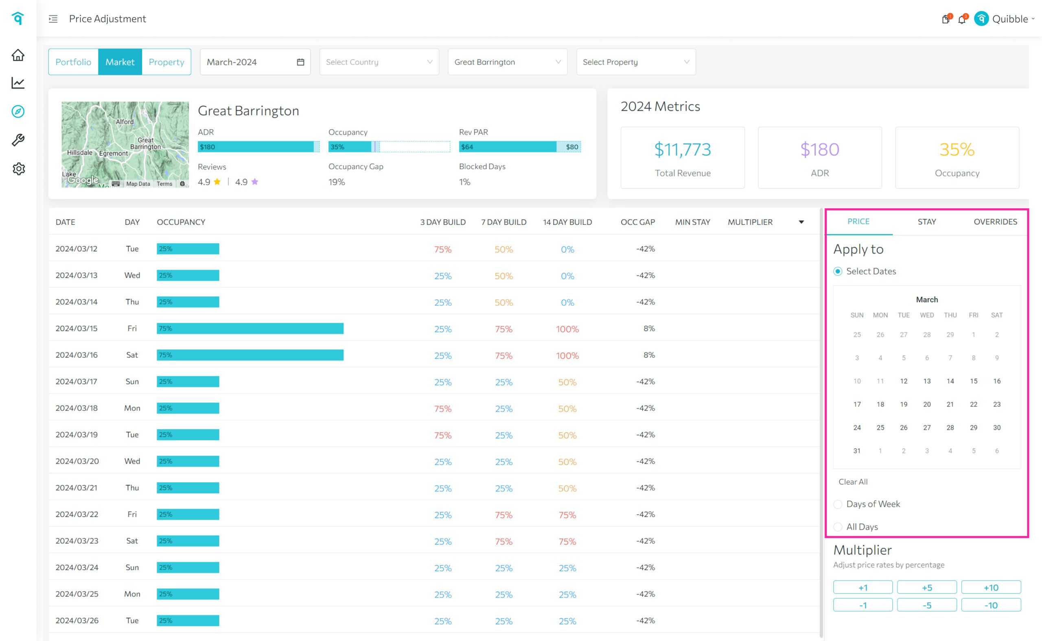The image size is (1042, 641).
Task: Click the -5 multiplier button
Action: point(926,605)
